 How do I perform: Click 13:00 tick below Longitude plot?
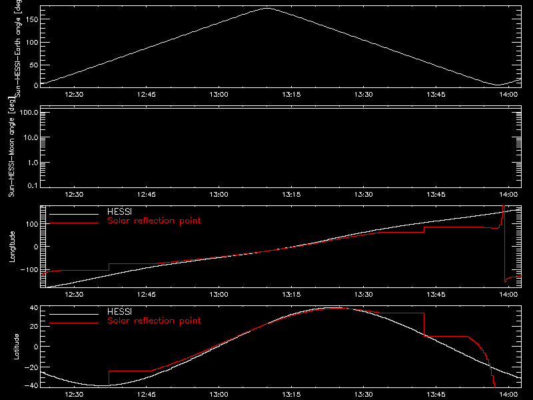[x=219, y=295]
